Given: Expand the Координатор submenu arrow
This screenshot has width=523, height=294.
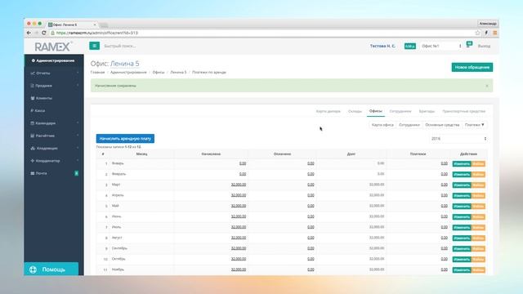Looking at the screenshot, I should coord(78,161).
